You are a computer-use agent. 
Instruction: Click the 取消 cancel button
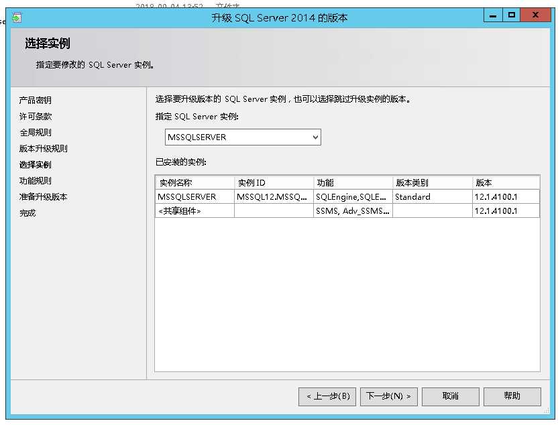451,396
